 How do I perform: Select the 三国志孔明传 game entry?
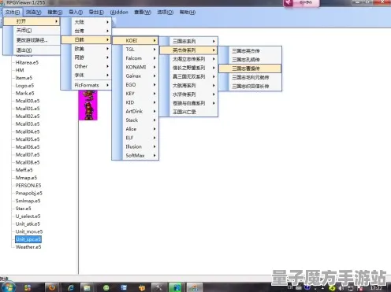(250, 60)
